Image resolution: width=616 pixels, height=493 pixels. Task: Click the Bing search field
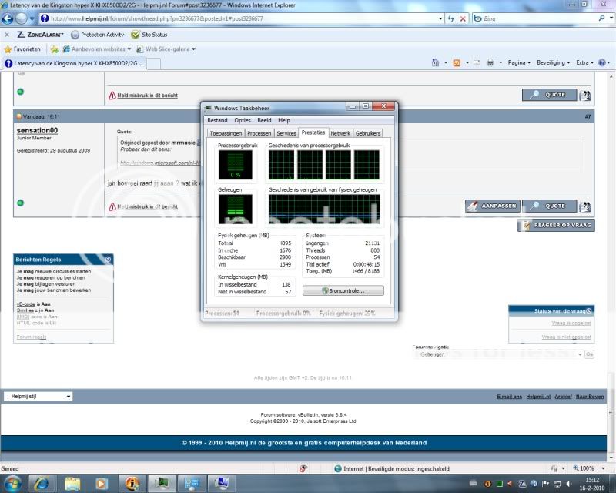[539, 18]
